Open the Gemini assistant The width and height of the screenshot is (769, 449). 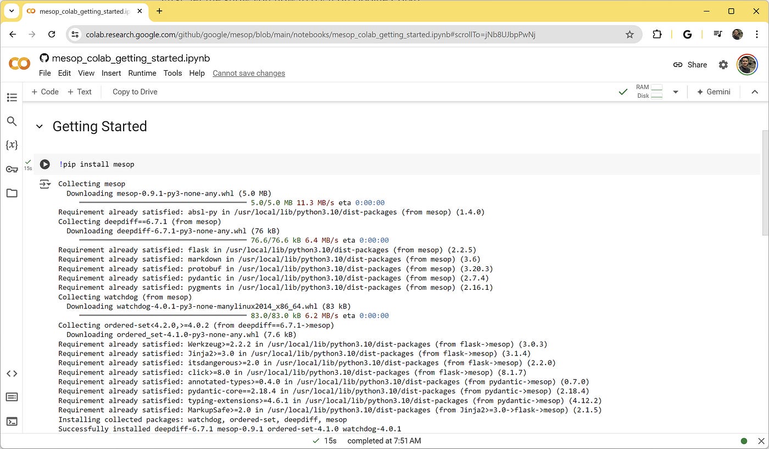click(x=714, y=92)
